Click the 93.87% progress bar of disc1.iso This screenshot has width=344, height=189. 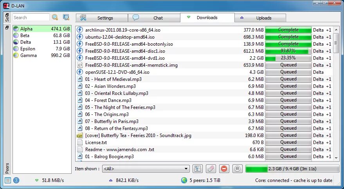[x=288, y=51]
